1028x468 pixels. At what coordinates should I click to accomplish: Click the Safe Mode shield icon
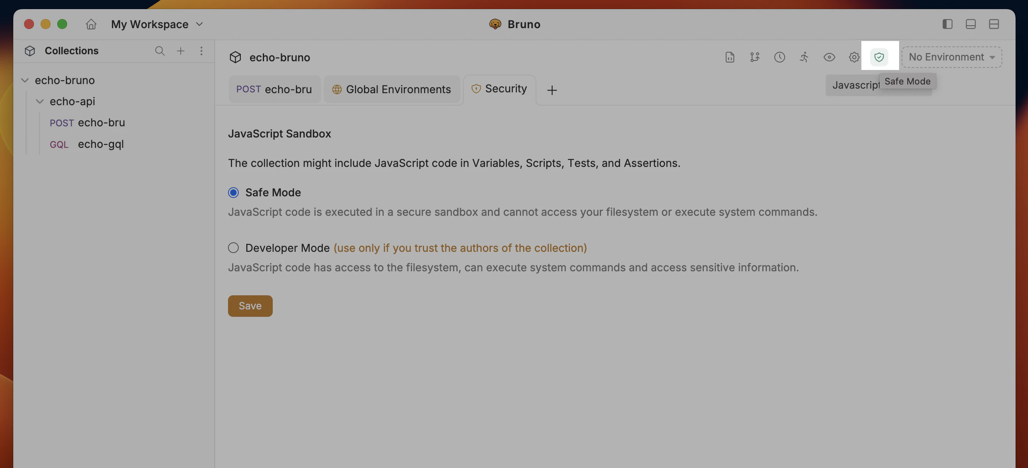(879, 57)
